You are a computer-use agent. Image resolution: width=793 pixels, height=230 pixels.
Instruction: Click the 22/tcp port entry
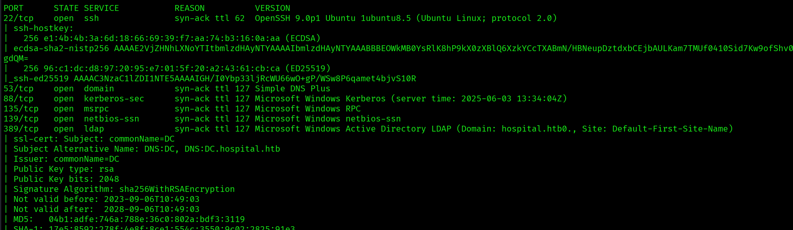[18, 18]
